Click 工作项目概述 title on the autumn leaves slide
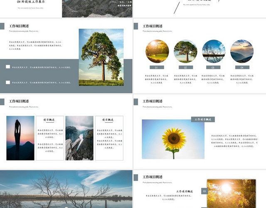Screen dimensions: 266x208 click(x=153, y=177)
